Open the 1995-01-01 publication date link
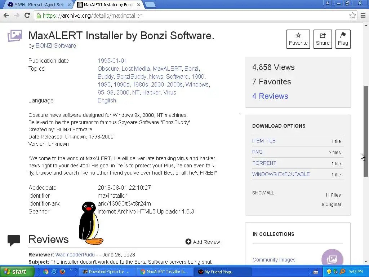 112,61
